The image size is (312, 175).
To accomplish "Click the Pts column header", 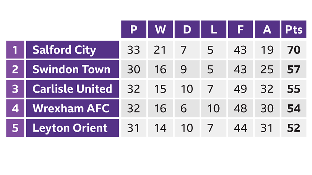I will [293, 30].
